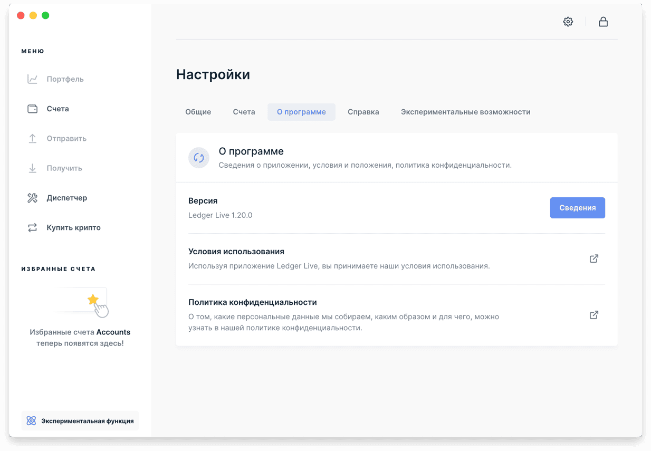Click the Условия использования heading
This screenshot has width=651, height=451.
[x=236, y=252]
